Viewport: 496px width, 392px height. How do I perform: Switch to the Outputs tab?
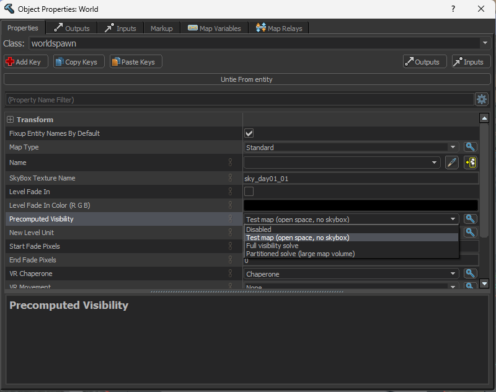71,28
